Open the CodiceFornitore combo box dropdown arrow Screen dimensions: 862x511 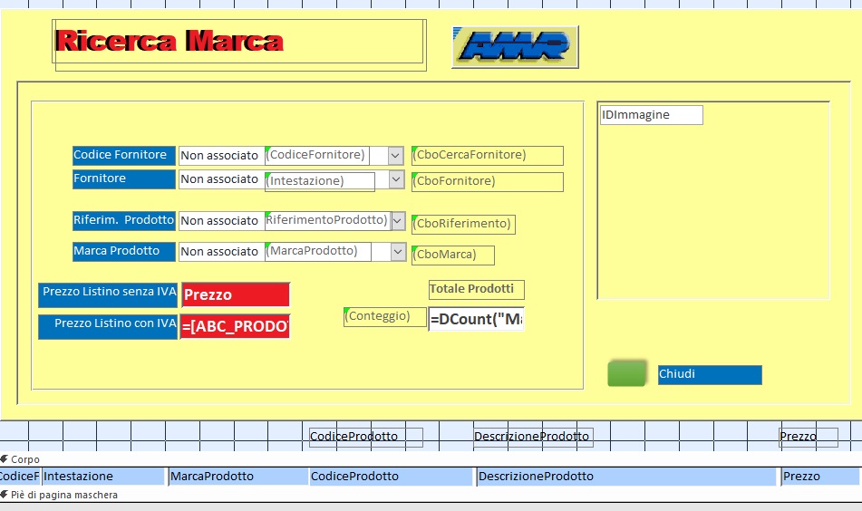click(x=395, y=156)
